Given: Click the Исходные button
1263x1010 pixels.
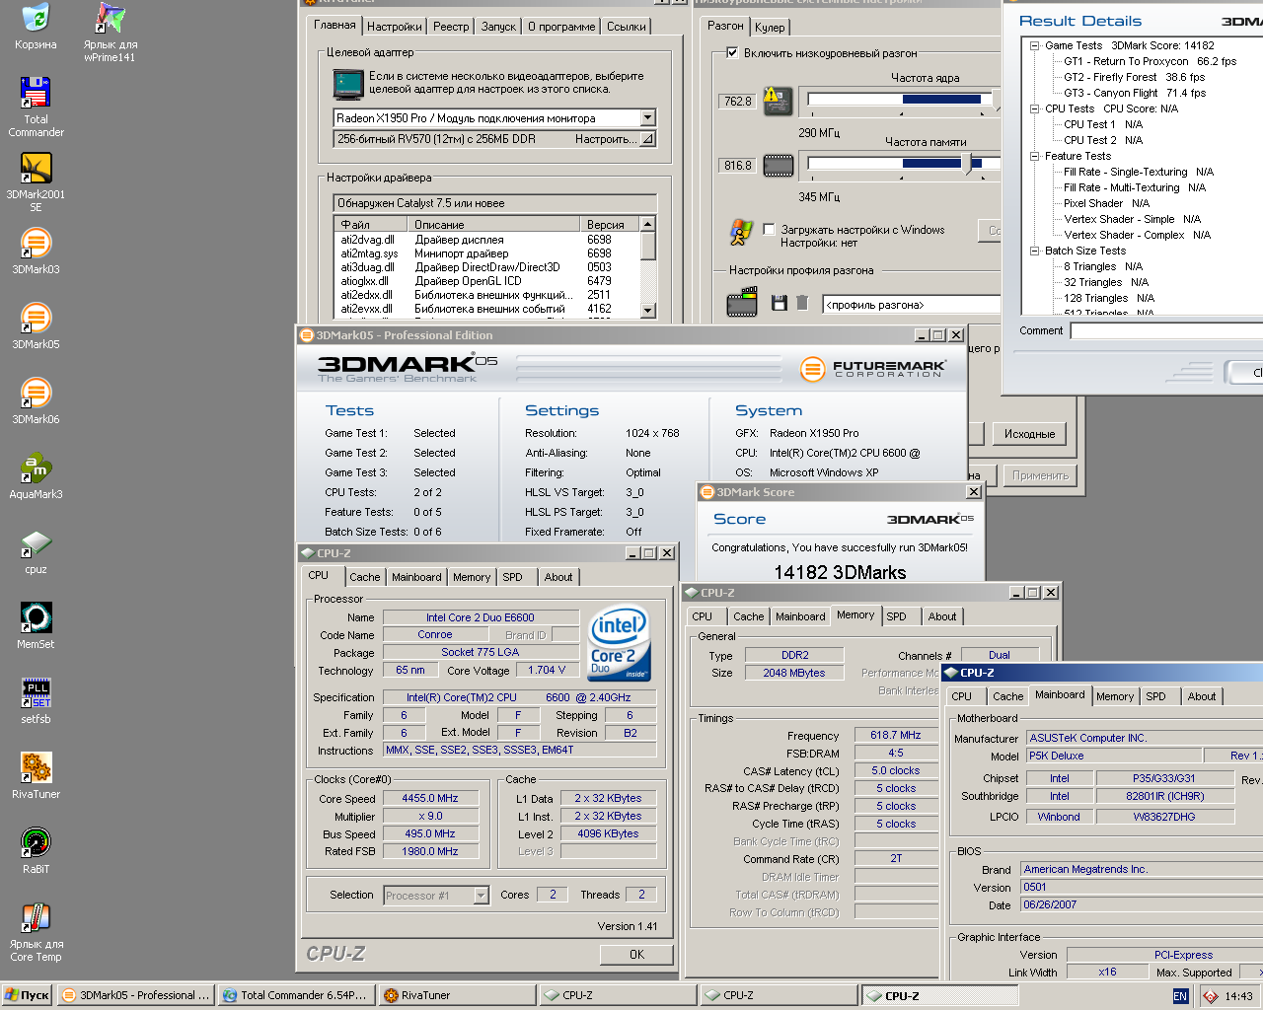Looking at the screenshot, I should coord(1029,434).
